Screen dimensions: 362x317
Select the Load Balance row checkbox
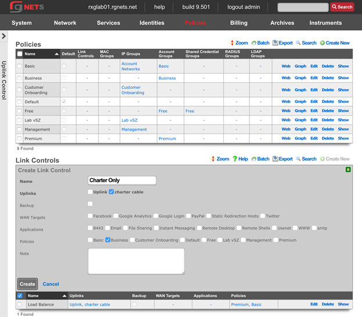pos(20,304)
